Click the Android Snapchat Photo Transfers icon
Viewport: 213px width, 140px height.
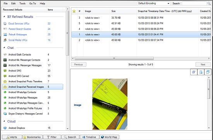click(5, 81)
